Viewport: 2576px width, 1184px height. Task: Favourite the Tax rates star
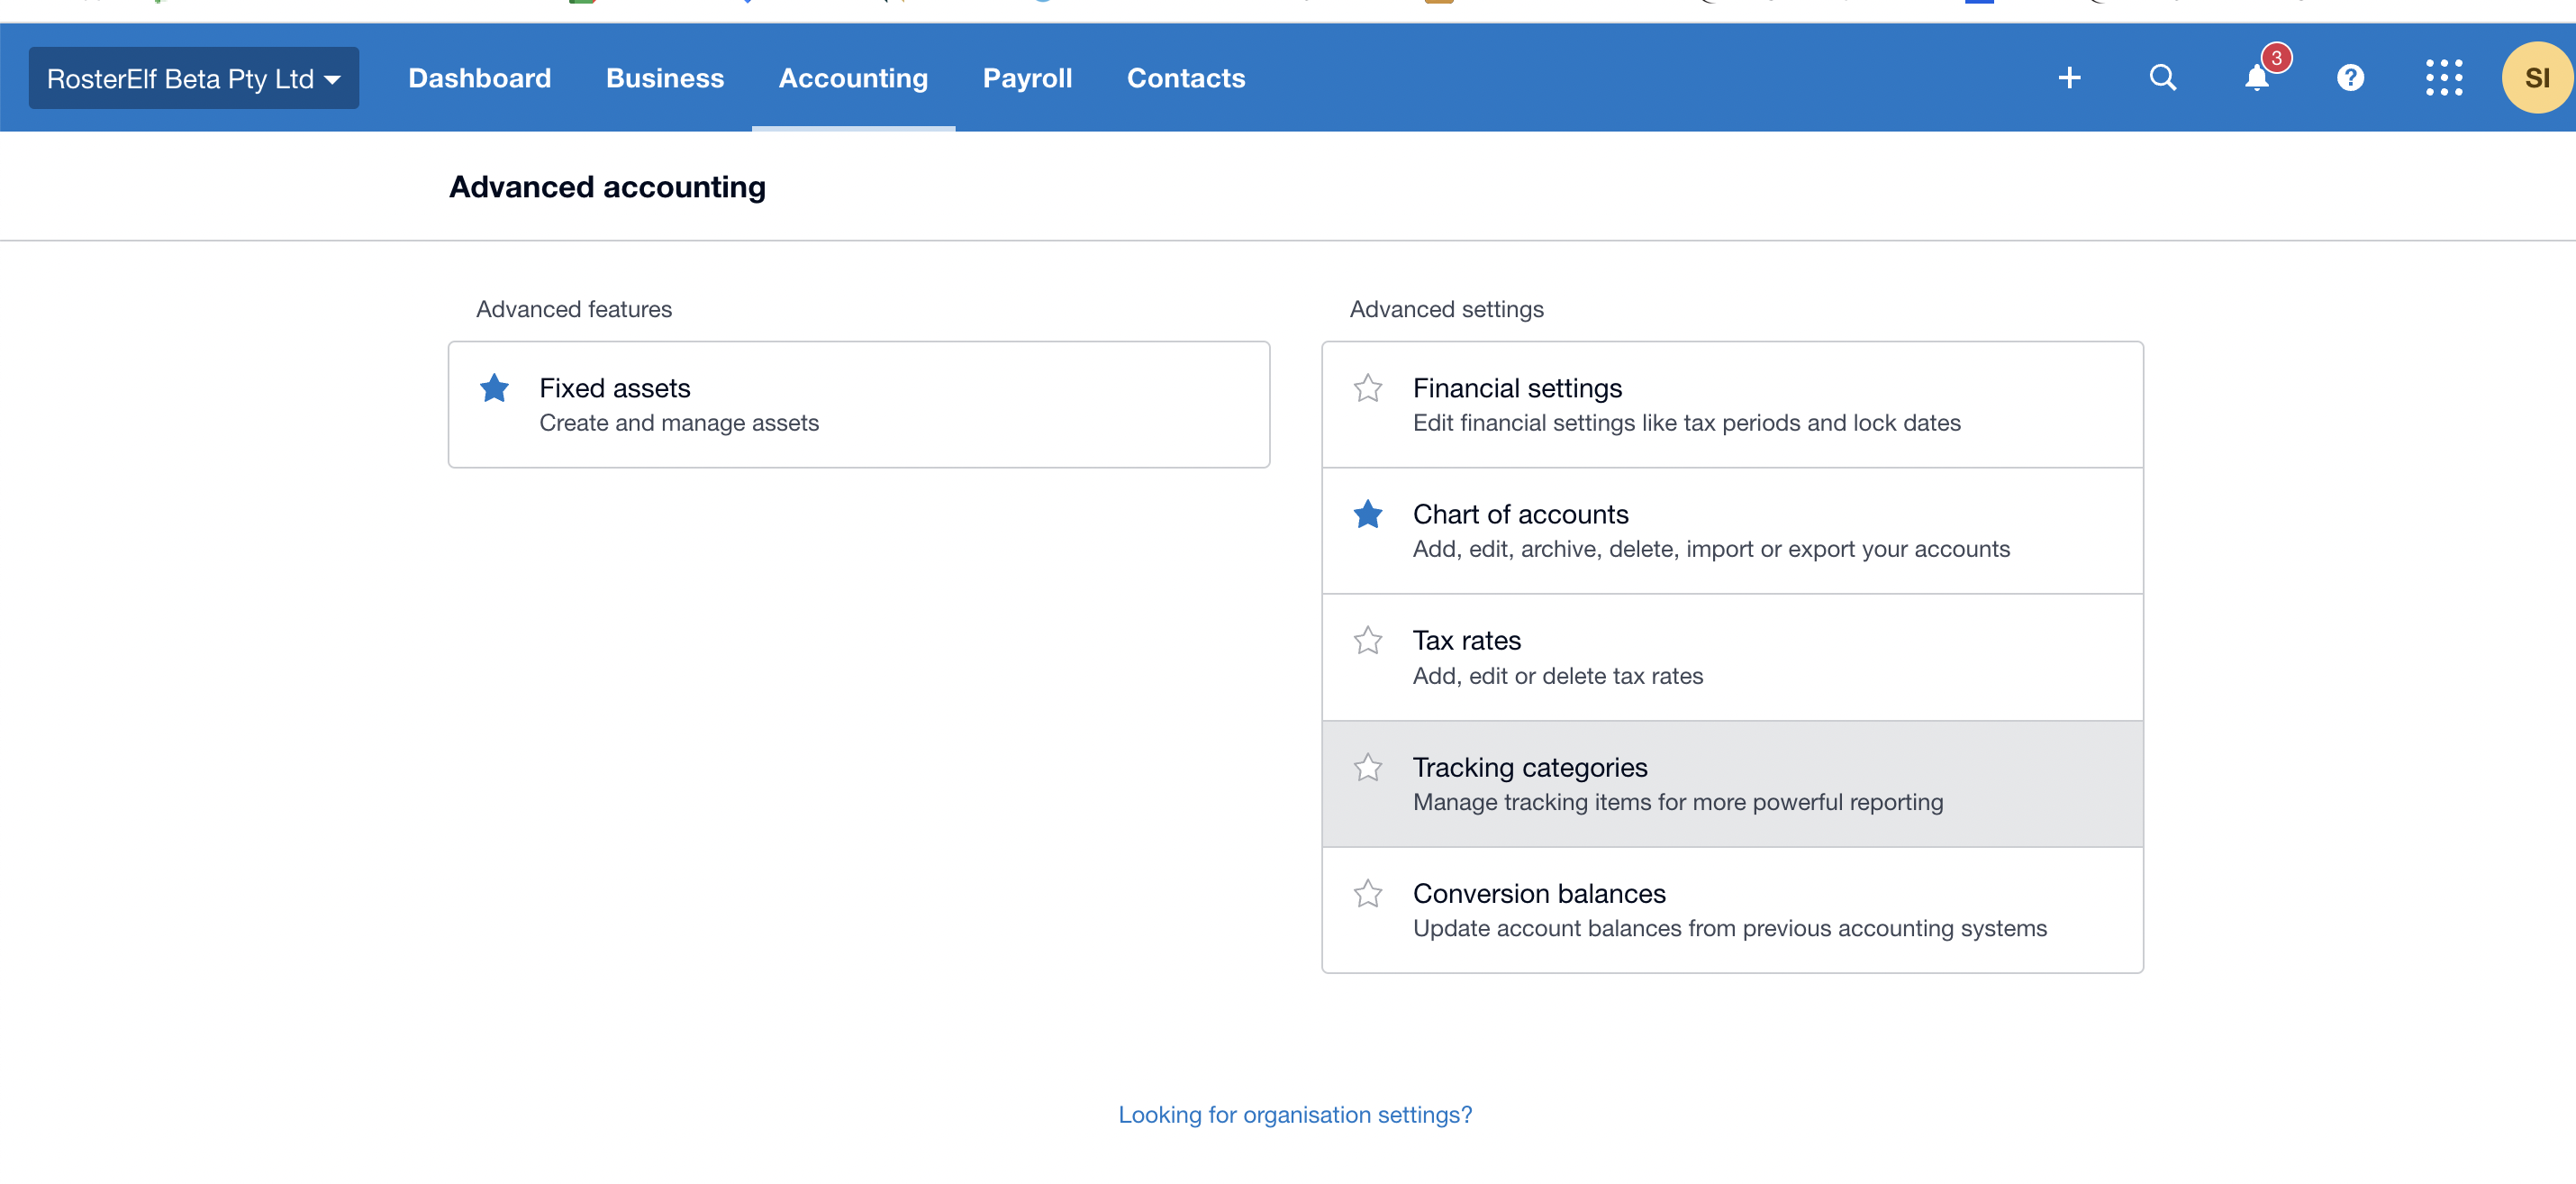[x=1367, y=640]
